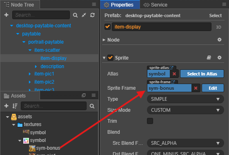Toggle 3D mode for the node
The width and height of the screenshot is (229, 155).
point(218,27)
